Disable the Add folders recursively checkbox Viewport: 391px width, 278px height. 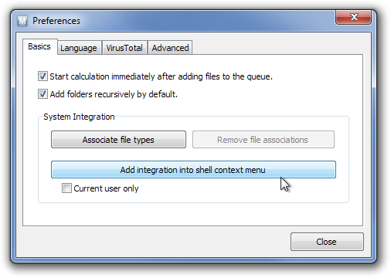(x=42, y=94)
